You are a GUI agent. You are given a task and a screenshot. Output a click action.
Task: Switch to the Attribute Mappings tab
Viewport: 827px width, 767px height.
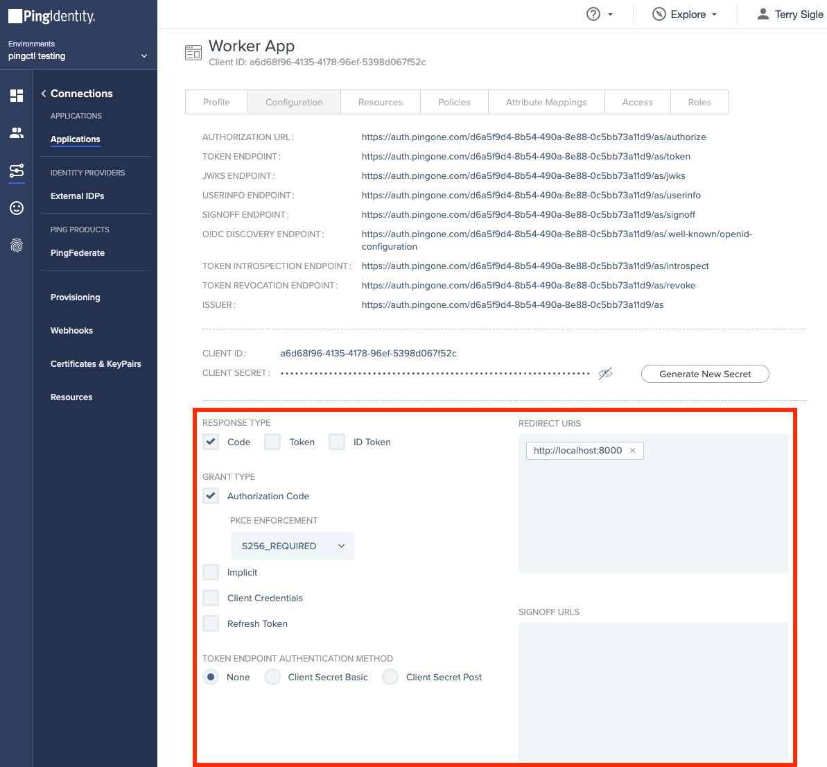[546, 102]
